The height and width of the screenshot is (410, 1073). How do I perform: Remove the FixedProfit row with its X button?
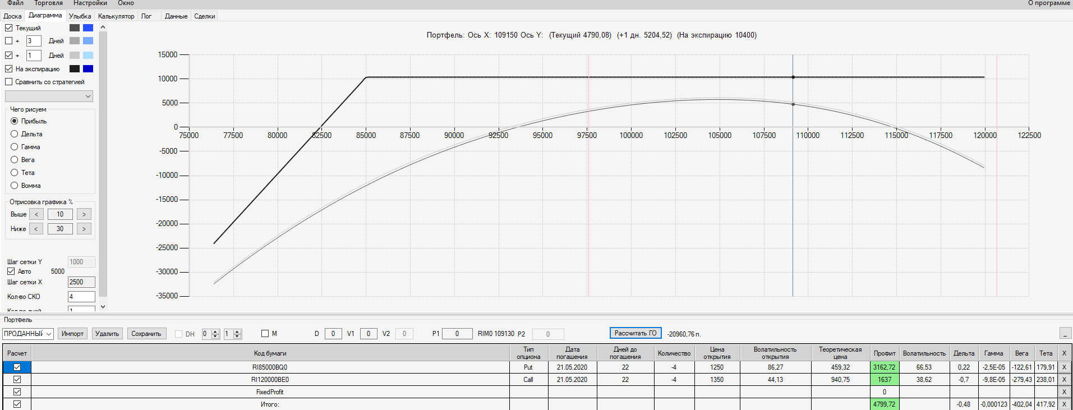[x=1064, y=392]
